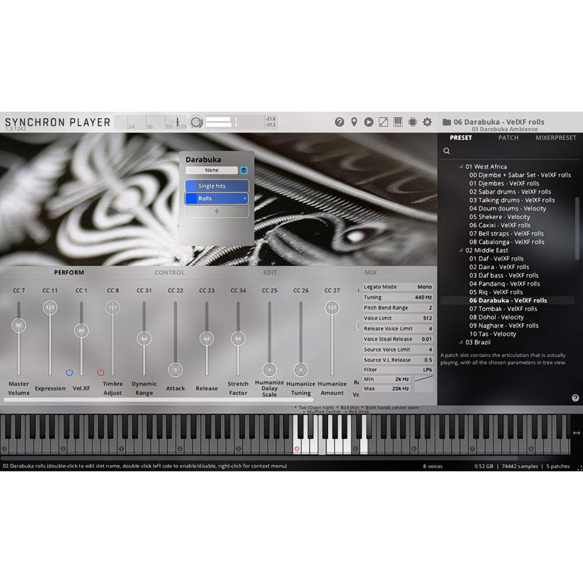Select the Single hits slot
This screenshot has height=583, width=583.
pyautogui.click(x=217, y=186)
